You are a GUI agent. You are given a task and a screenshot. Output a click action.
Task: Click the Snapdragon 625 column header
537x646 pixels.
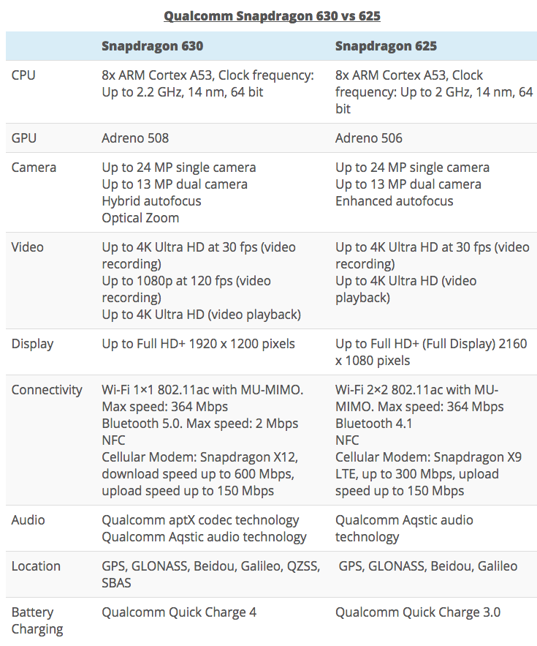click(386, 46)
